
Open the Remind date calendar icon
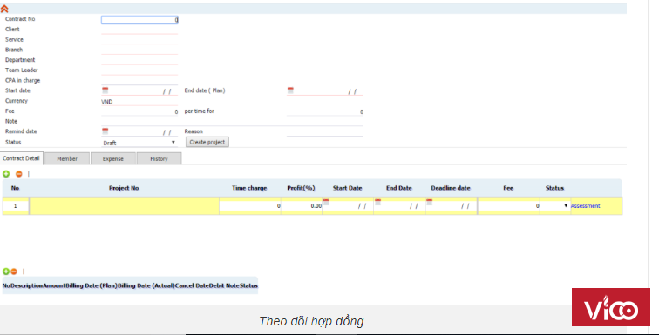(105, 131)
